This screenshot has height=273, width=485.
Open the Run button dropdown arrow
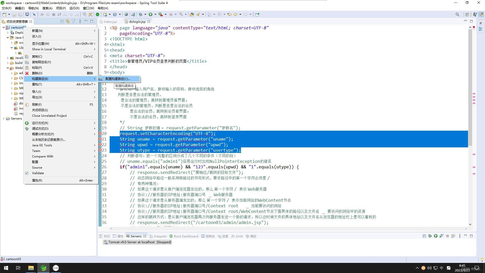click(155, 14)
